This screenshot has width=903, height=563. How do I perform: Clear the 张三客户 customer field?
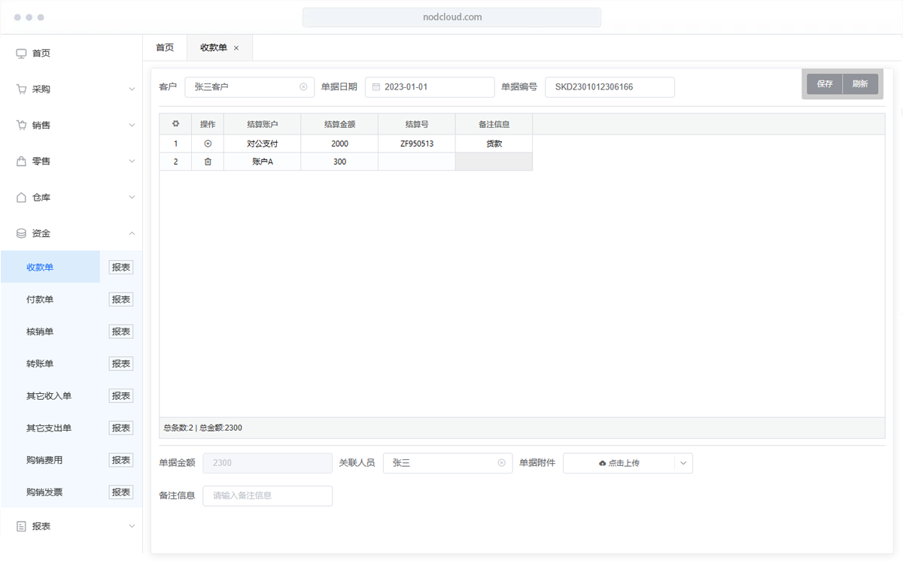click(303, 87)
